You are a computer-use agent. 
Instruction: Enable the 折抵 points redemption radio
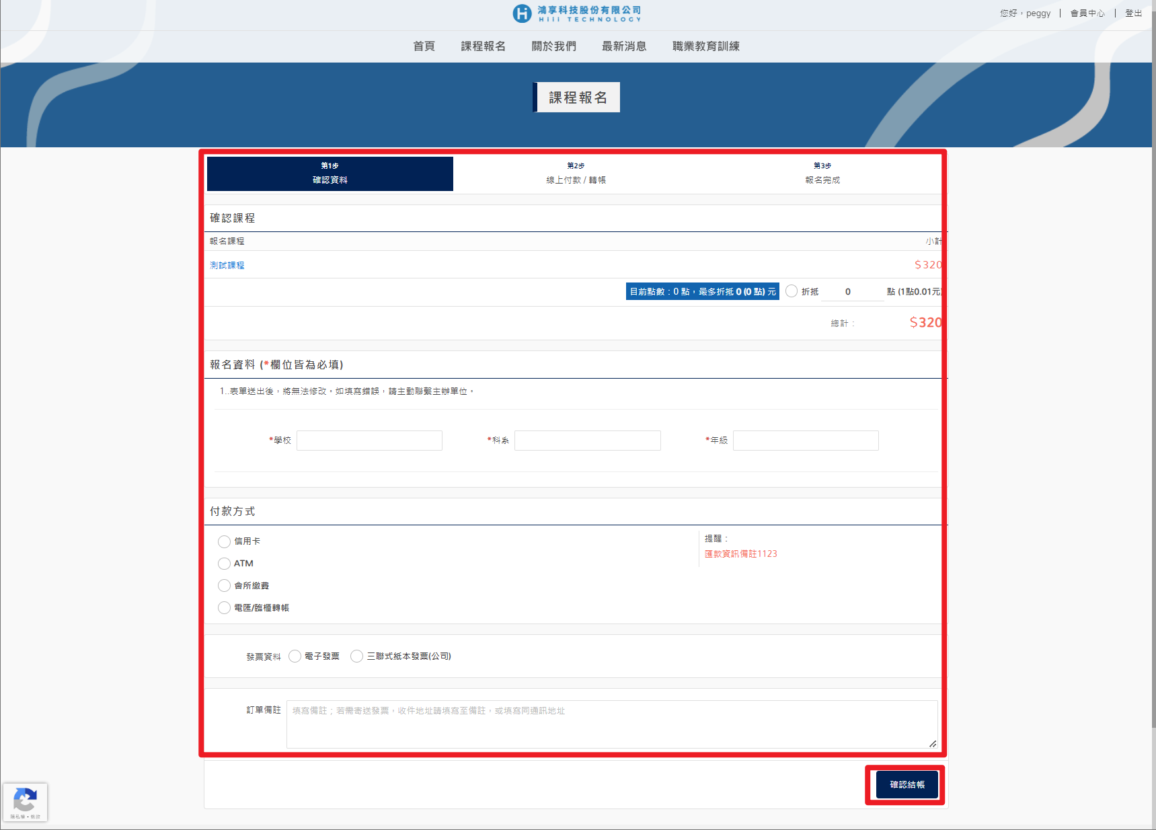click(792, 291)
